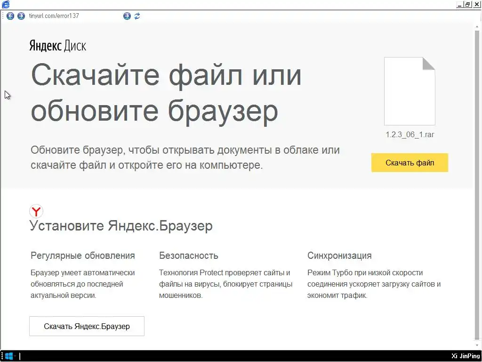Click the Скачать Яндекс.Браузер button

coord(87,326)
